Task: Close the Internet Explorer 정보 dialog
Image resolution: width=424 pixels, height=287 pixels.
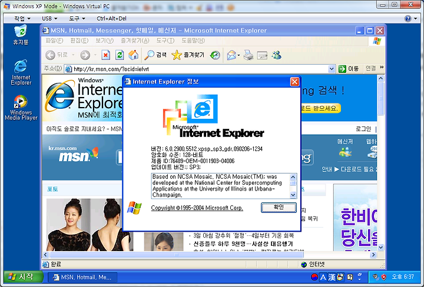Action: [294, 82]
